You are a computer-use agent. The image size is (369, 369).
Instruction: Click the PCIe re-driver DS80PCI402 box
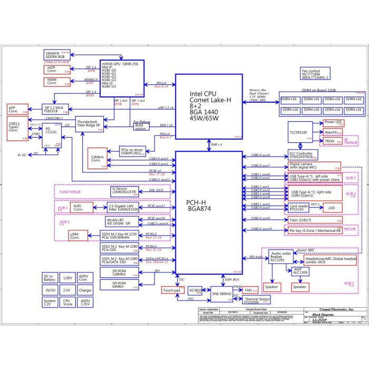(x=132, y=151)
